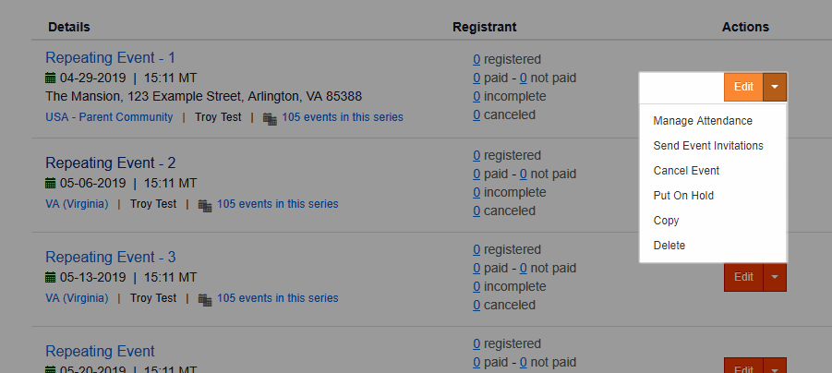The image size is (832, 373).
Task: Click Edit button for Repeating Event - 3
Action: point(743,277)
